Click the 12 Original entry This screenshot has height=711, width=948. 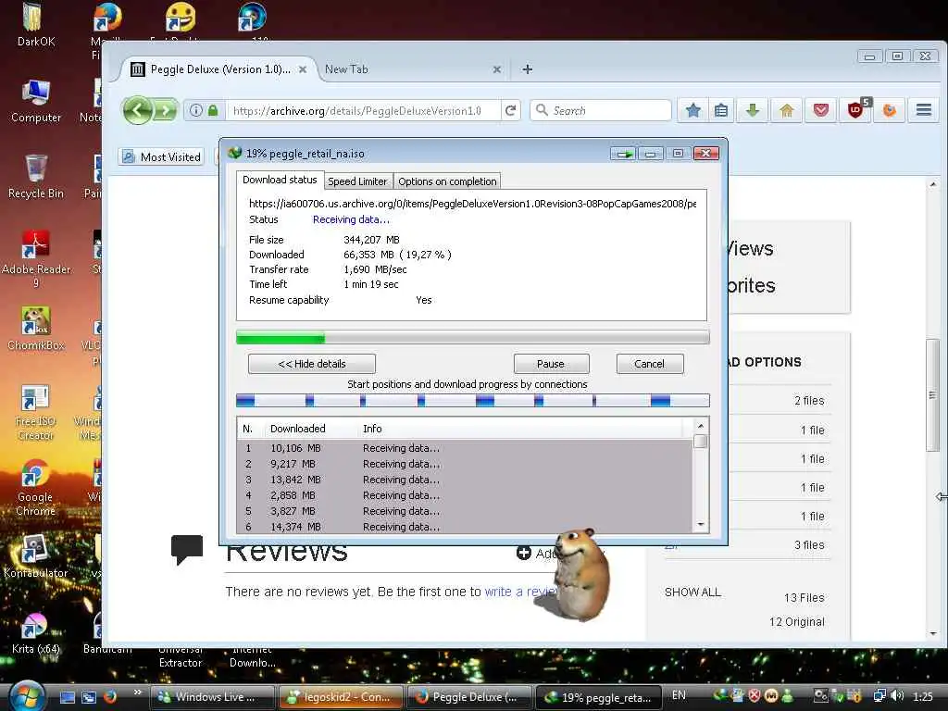(x=797, y=622)
